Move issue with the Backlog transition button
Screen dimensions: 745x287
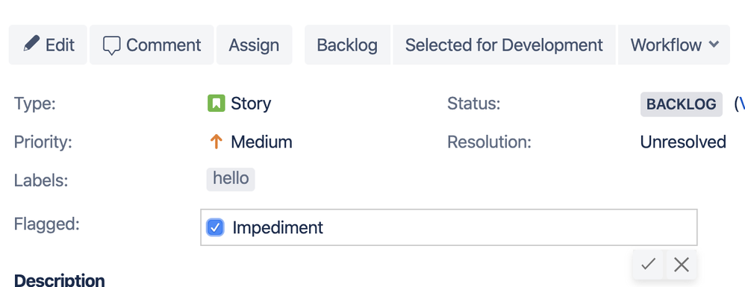[347, 45]
